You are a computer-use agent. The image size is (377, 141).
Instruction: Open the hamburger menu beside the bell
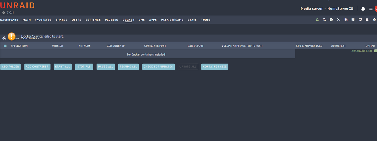point(371,9)
